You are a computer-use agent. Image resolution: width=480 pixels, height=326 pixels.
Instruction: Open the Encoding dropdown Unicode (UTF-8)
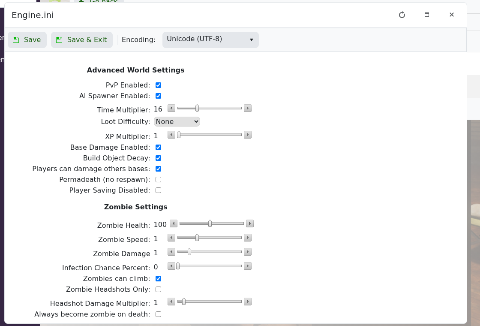[210, 40]
